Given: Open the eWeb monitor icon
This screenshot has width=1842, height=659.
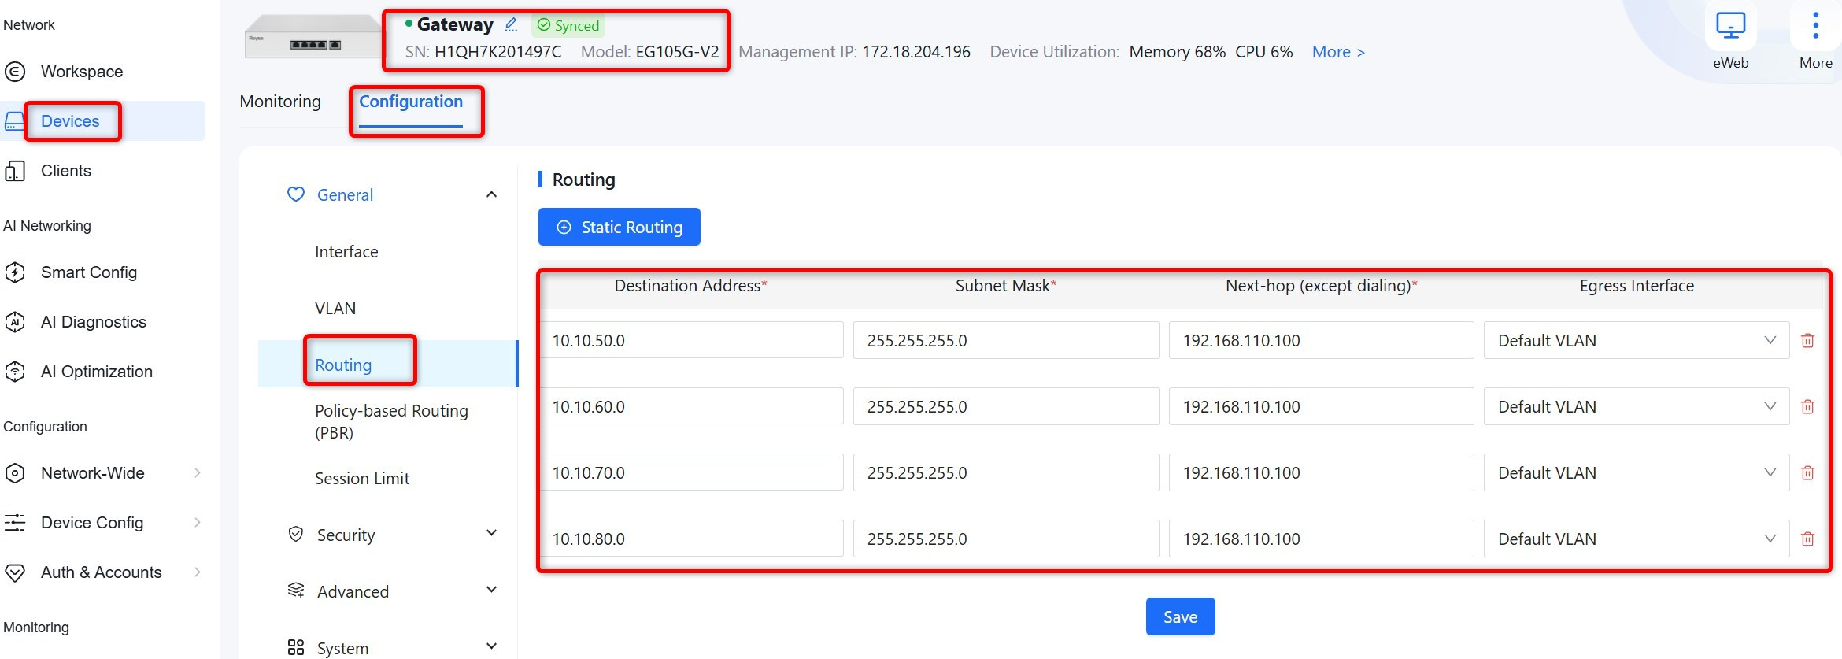Looking at the screenshot, I should (1730, 26).
